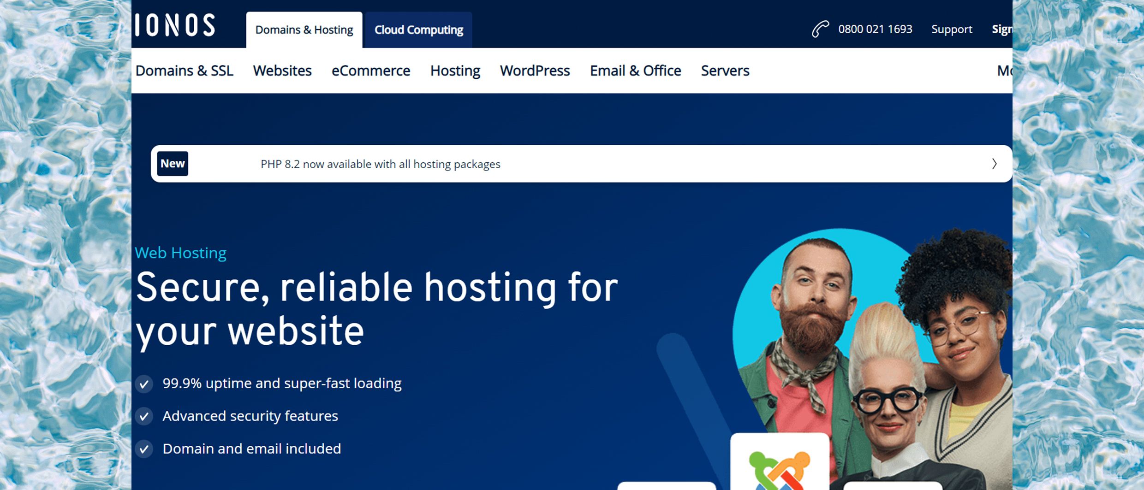
Task: Switch to the Domains & Hosting tab
Action: 304,30
